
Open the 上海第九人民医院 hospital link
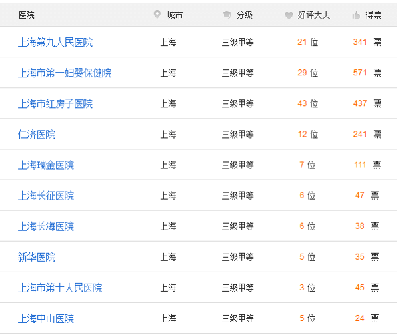[55, 42]
